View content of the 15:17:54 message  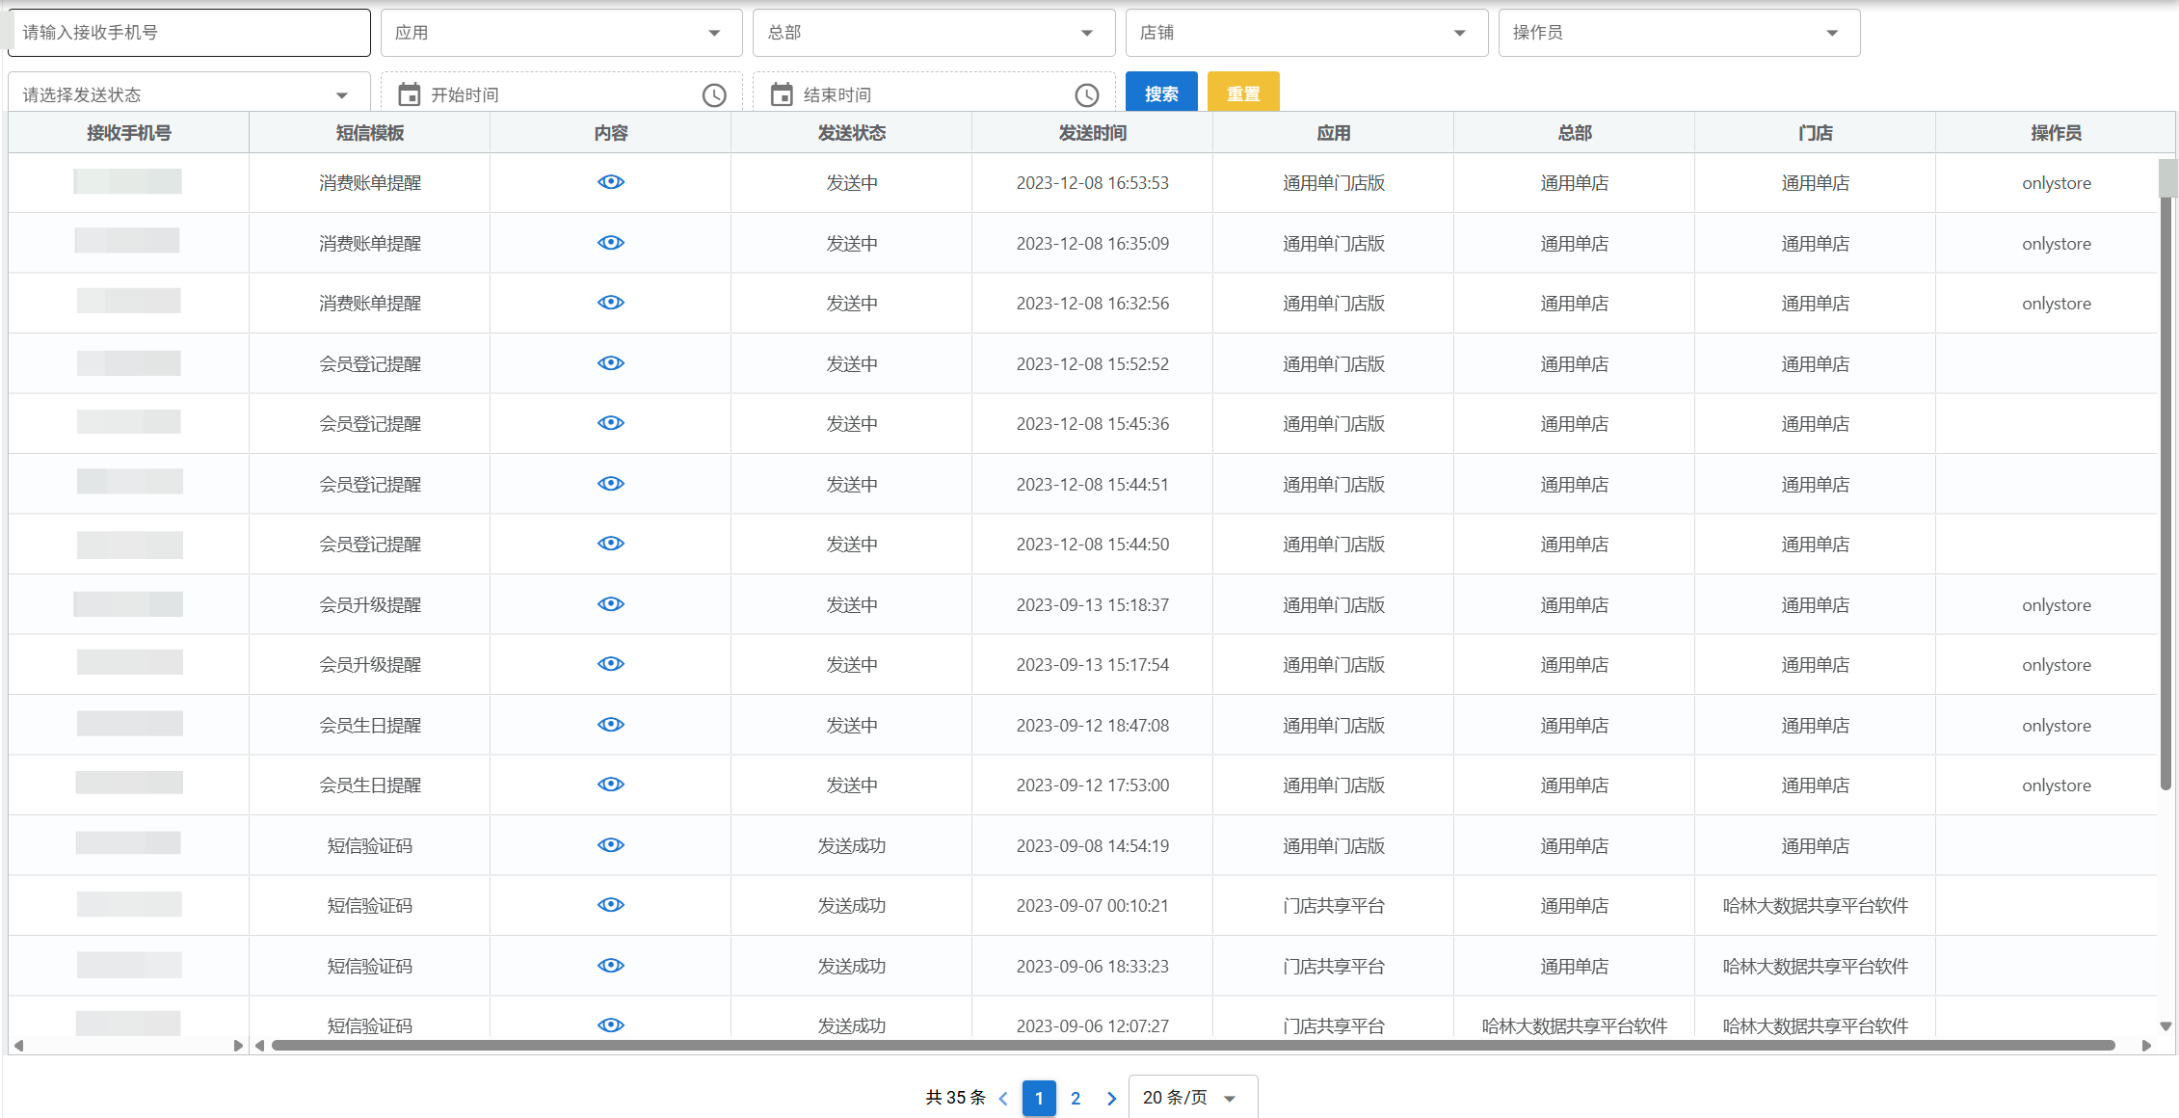(x=611, y=664)
